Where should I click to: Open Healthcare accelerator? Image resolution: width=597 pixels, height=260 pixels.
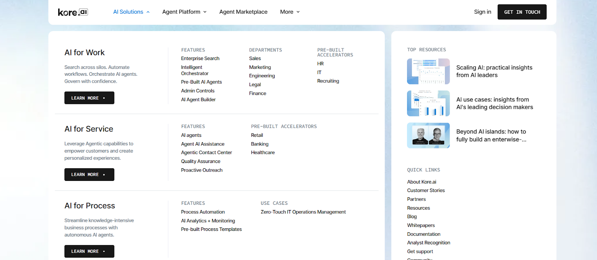(x=263, y=153)
